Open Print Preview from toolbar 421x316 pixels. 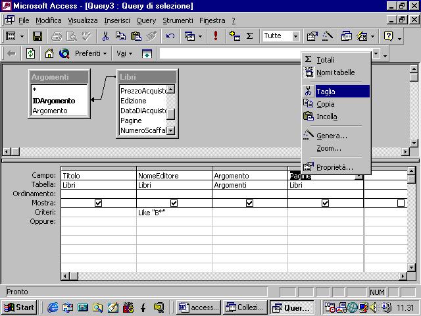click(72, 36)
